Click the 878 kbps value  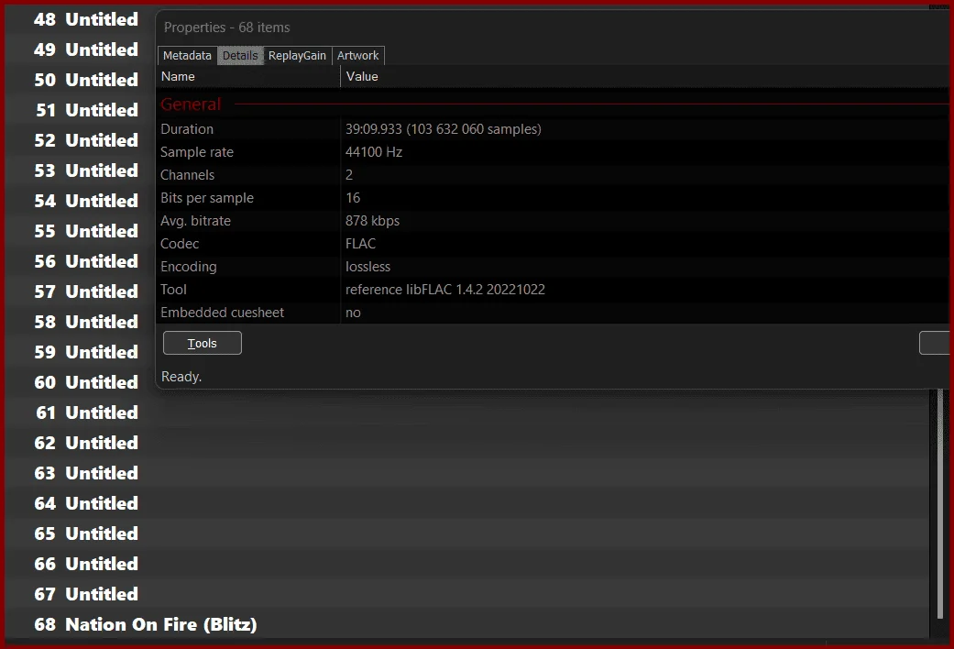[x=372, y=221]
